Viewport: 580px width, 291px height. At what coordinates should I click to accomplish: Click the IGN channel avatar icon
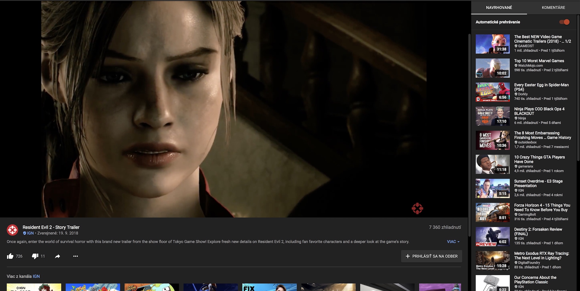[12, 230]
